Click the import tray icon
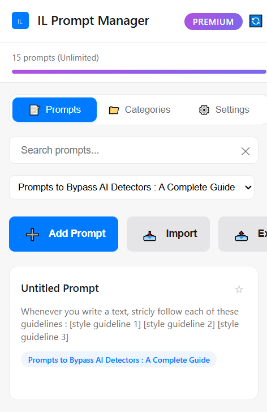The width and height of the screenshot is (267, 412). click(x=150, y=236)
